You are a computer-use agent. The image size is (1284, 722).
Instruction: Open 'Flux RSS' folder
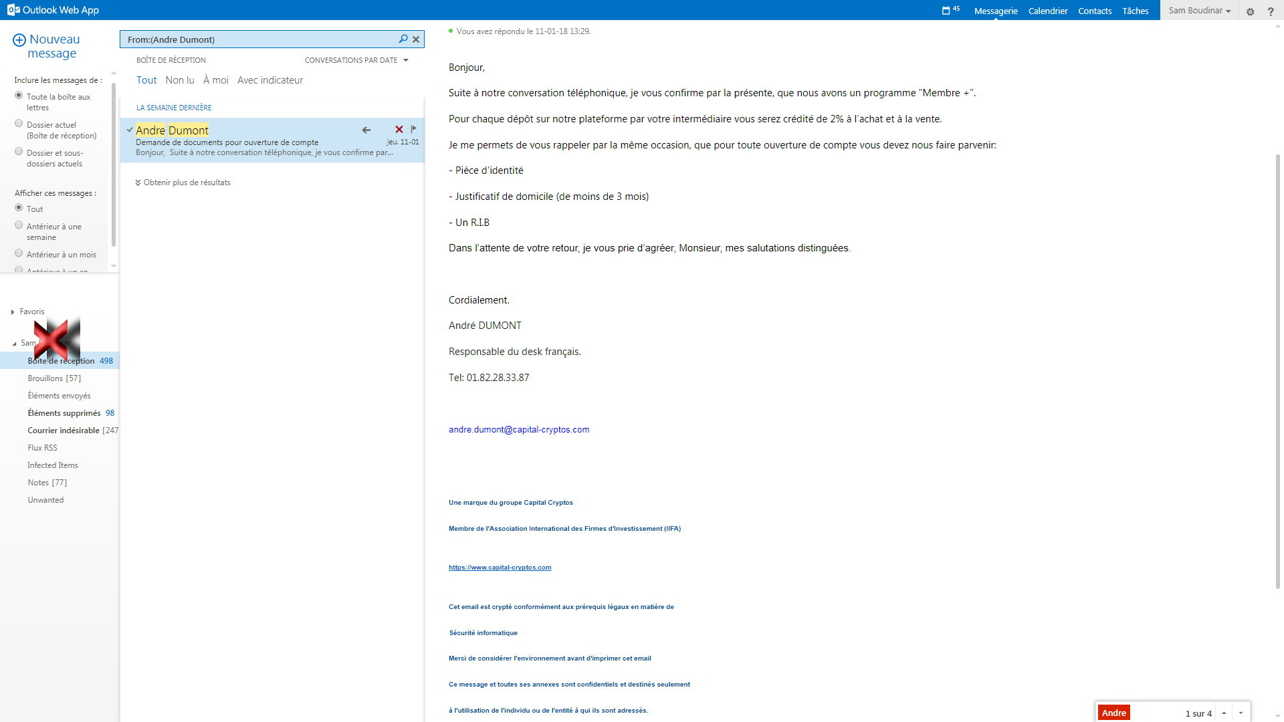coord(42,448)
